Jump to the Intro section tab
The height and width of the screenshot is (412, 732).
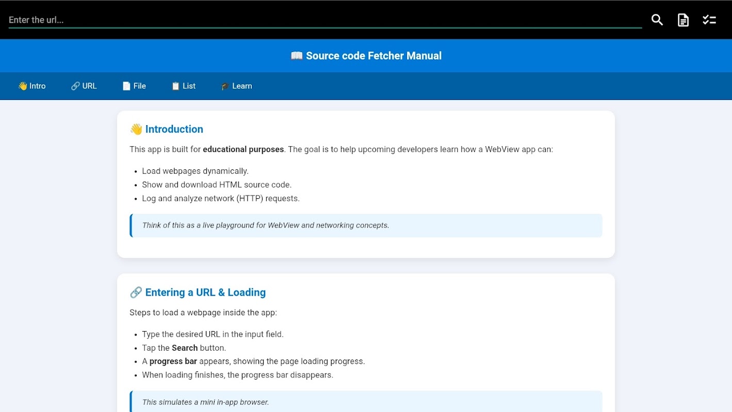click(32, 86)
